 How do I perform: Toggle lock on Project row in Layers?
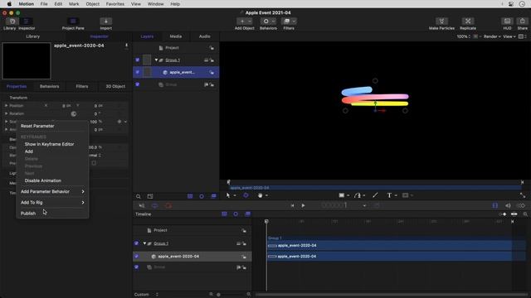pyautogui.click(x=212, y=48)
